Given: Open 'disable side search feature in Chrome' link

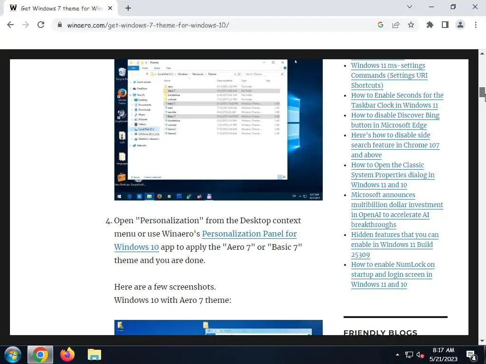Looking at the screenshot, I should click(395, 145).
